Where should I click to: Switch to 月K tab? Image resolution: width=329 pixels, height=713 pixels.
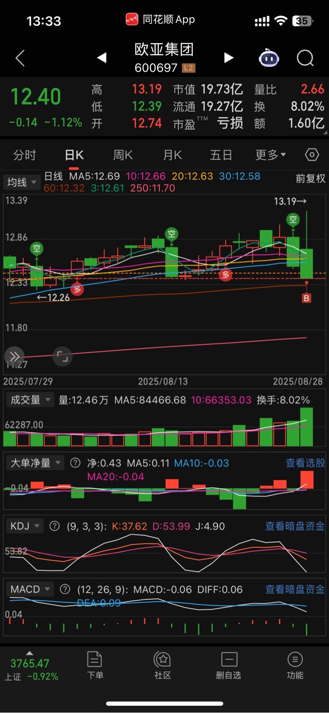pyautogui.click(x=173, y=155)
